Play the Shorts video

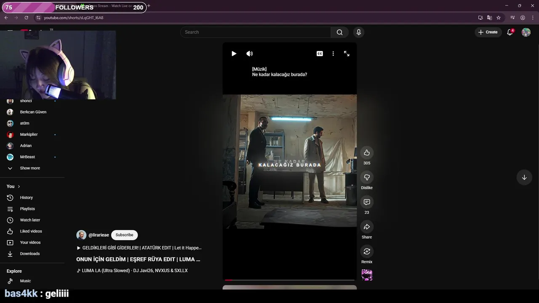coord(234,53)
